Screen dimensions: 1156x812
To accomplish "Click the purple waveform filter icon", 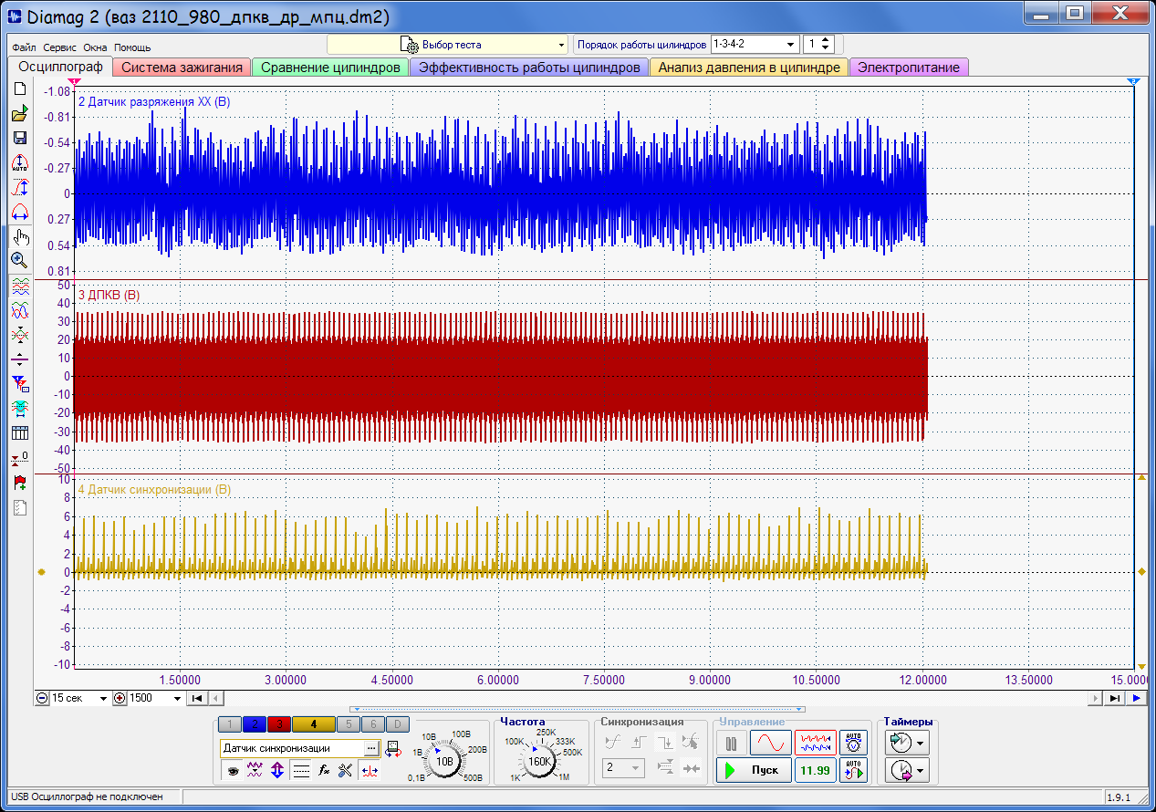I will point(255,771).
